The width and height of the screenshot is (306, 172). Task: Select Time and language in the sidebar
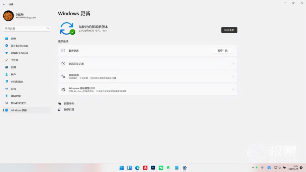pyautogui.click(x=17, y=82)
